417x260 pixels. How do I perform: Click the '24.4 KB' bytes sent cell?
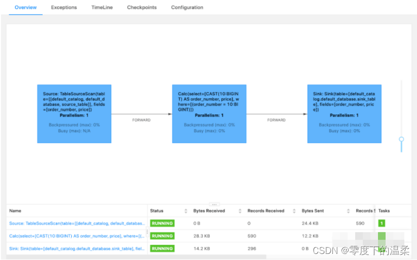pyautogui.click(x=310, y=224)
